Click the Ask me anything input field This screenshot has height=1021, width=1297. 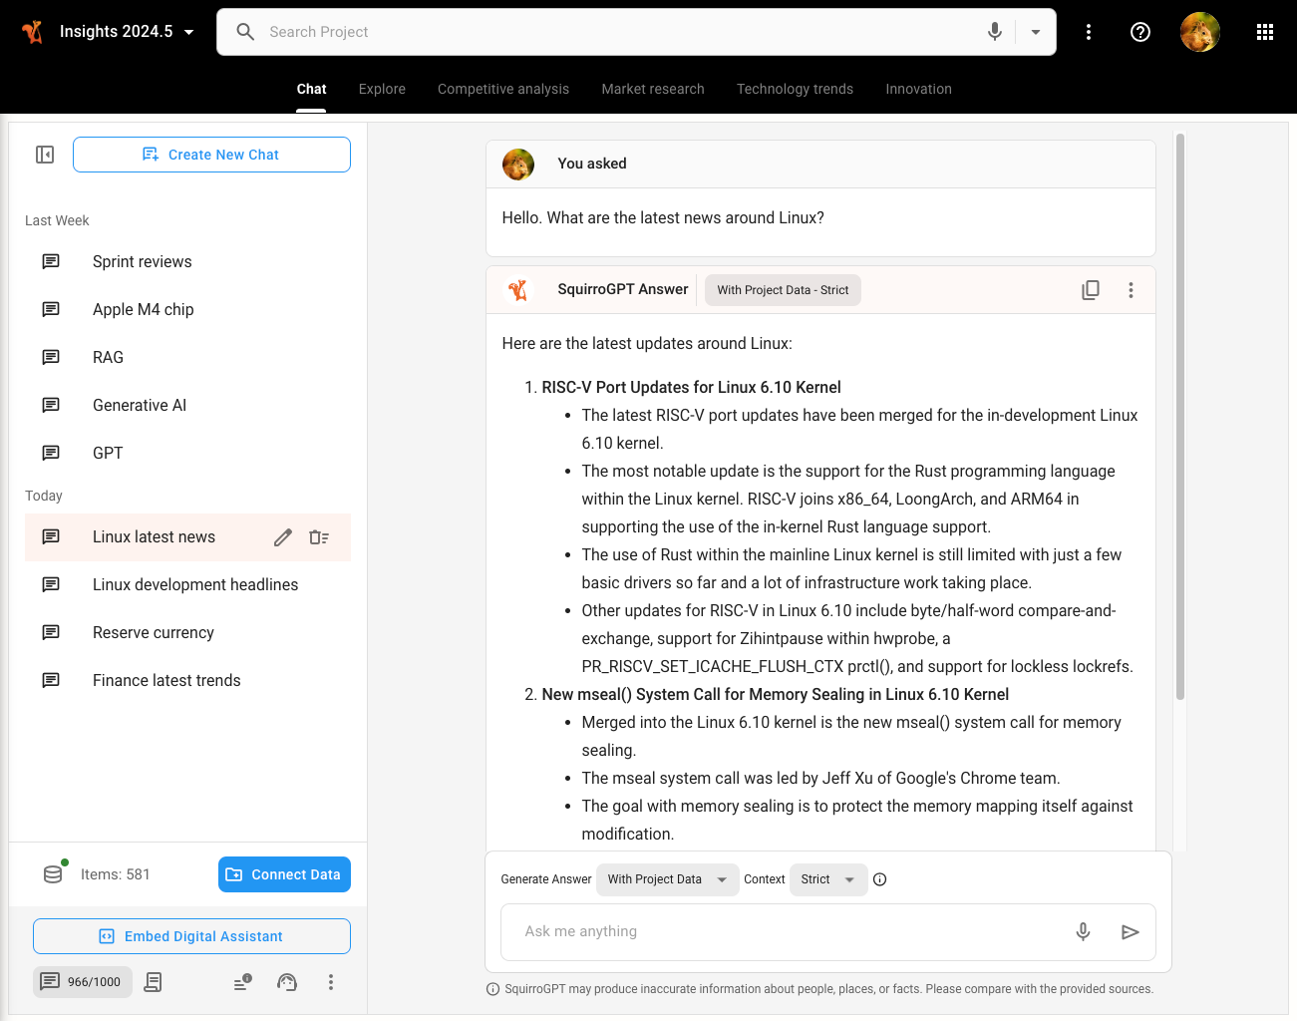pyautogui.click(x=788, y=931)
